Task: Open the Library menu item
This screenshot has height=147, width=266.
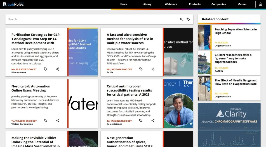Action: pyautogui.click(x=147, y=4)
